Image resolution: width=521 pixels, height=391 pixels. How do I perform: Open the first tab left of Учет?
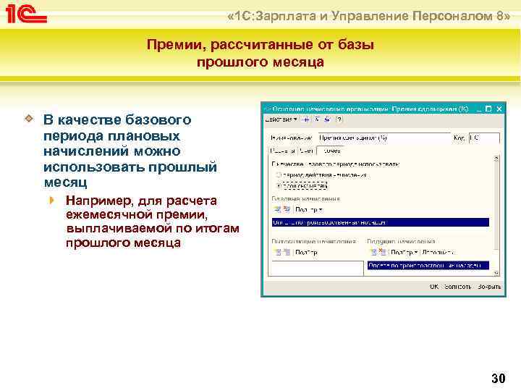click(x=283, y=151)
